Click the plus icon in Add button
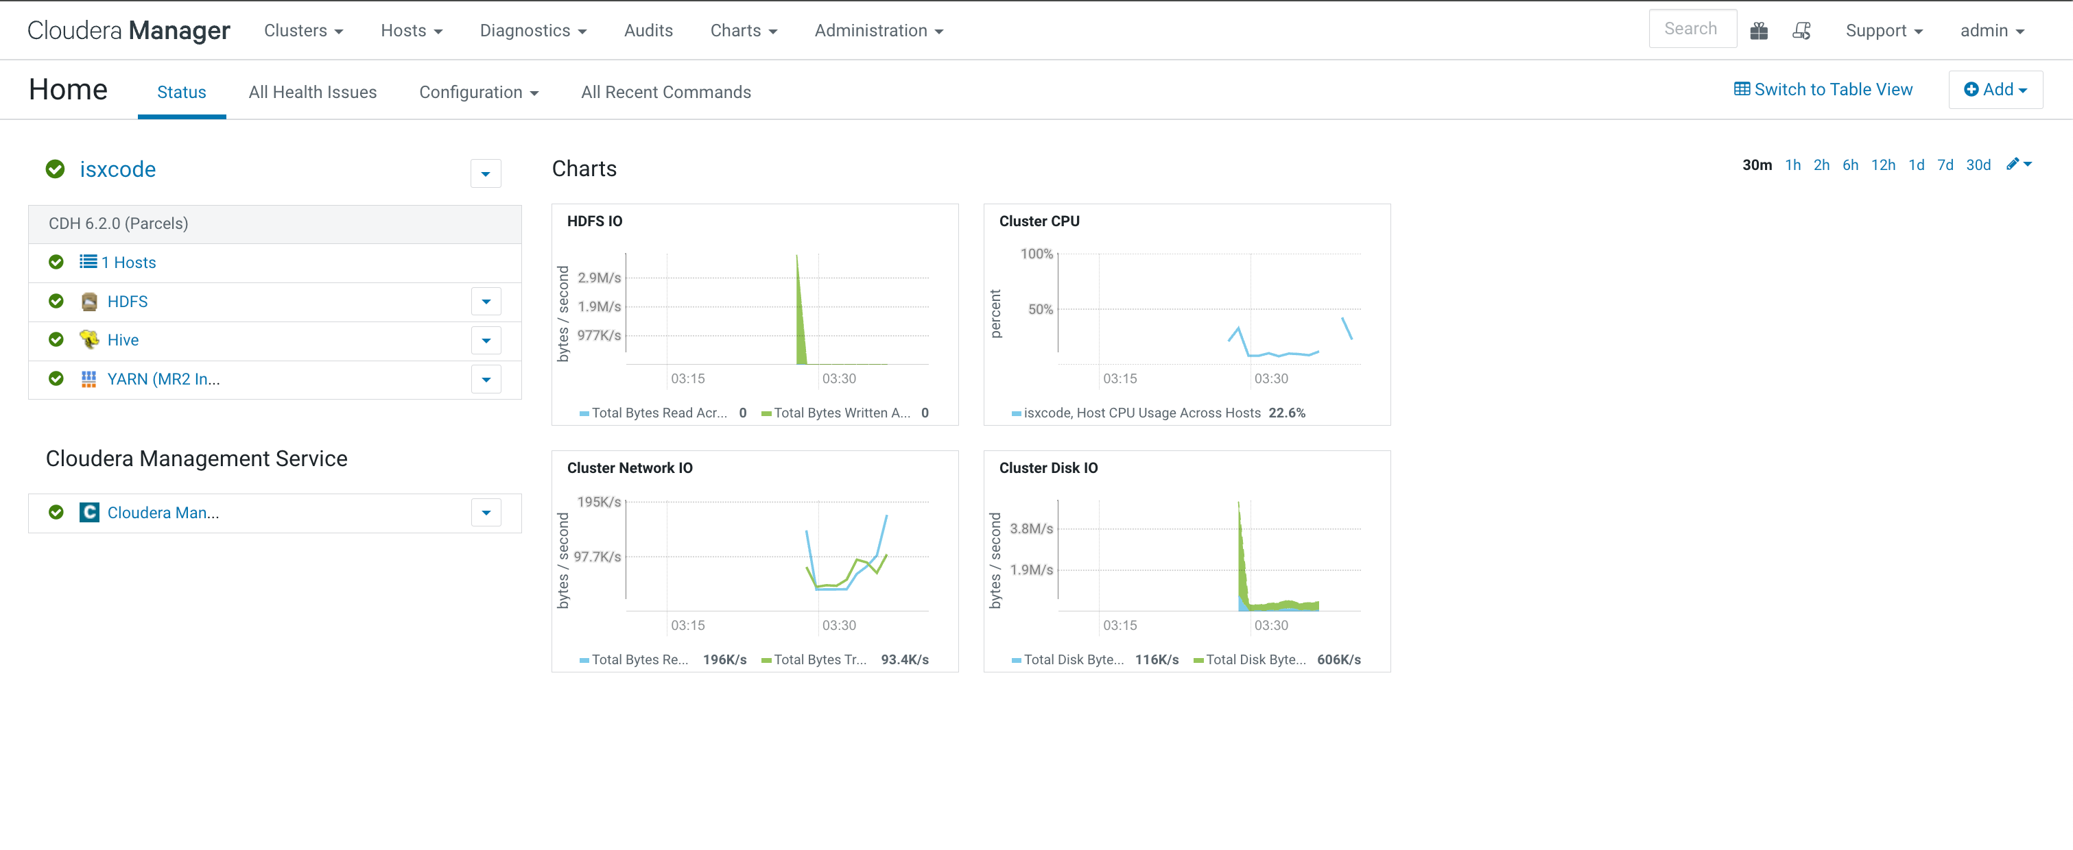Image resolution: width=2073 pixels, height=850 pixels. (x=1971, y=89)
